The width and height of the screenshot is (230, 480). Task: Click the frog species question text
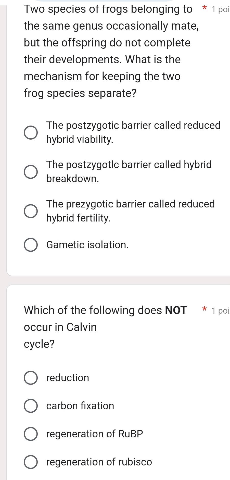tap(102, 51)
